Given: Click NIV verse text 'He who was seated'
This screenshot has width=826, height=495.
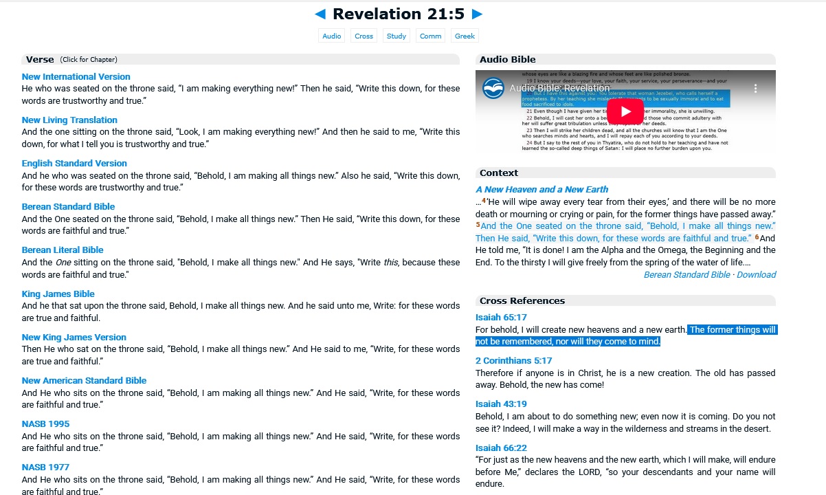Looking at the screenshot, I should [x=60, y=89].
